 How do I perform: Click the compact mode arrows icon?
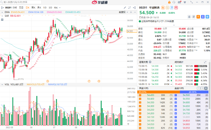[191, 2]
